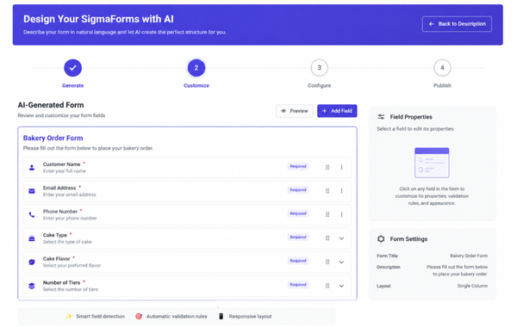517x327 pixels.
Task: Grab the drag handle on Cake Flavor row
Action: (327, 262)
